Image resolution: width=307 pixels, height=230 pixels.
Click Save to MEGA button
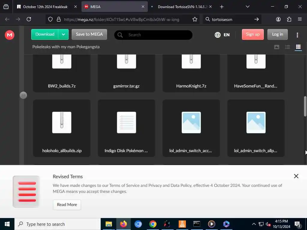[89, 34]
